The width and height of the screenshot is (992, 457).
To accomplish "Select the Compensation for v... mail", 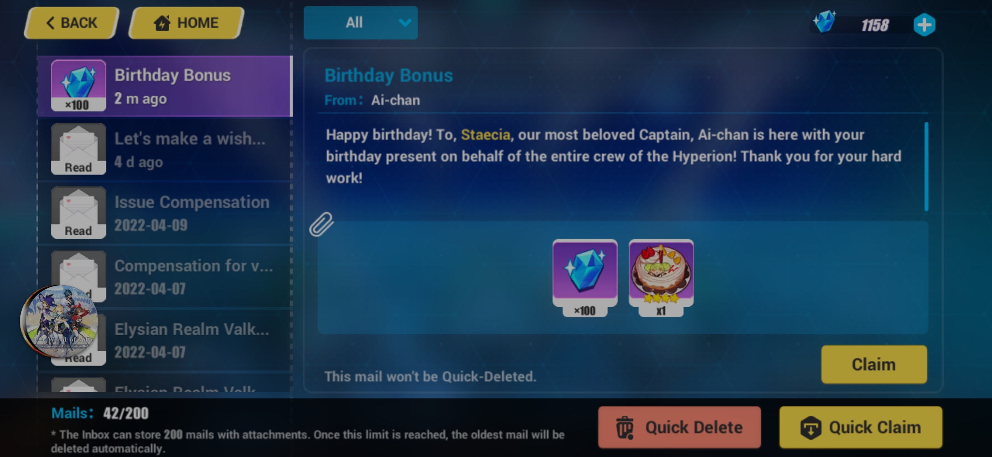I will (x=165, y=276).
